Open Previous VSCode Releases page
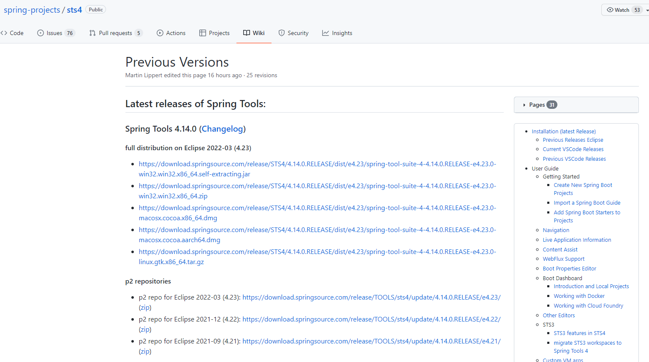649x362 pixels. (x=574, y=159)
